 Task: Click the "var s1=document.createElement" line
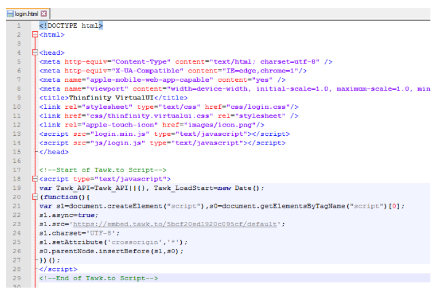tap(222, 206)
